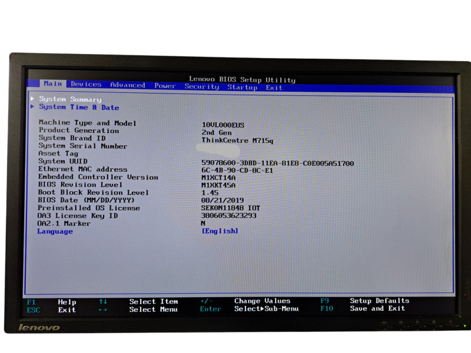Screen dimensions: 471x353
Task: Click 'BIOS Date (MM/DD/YYYY)' label
Action: (x=86, y=200)
